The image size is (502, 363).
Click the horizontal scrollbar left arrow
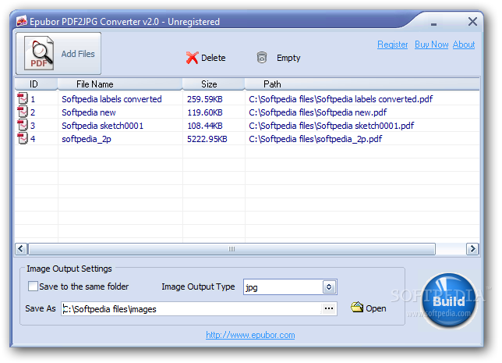click(21, 249)
